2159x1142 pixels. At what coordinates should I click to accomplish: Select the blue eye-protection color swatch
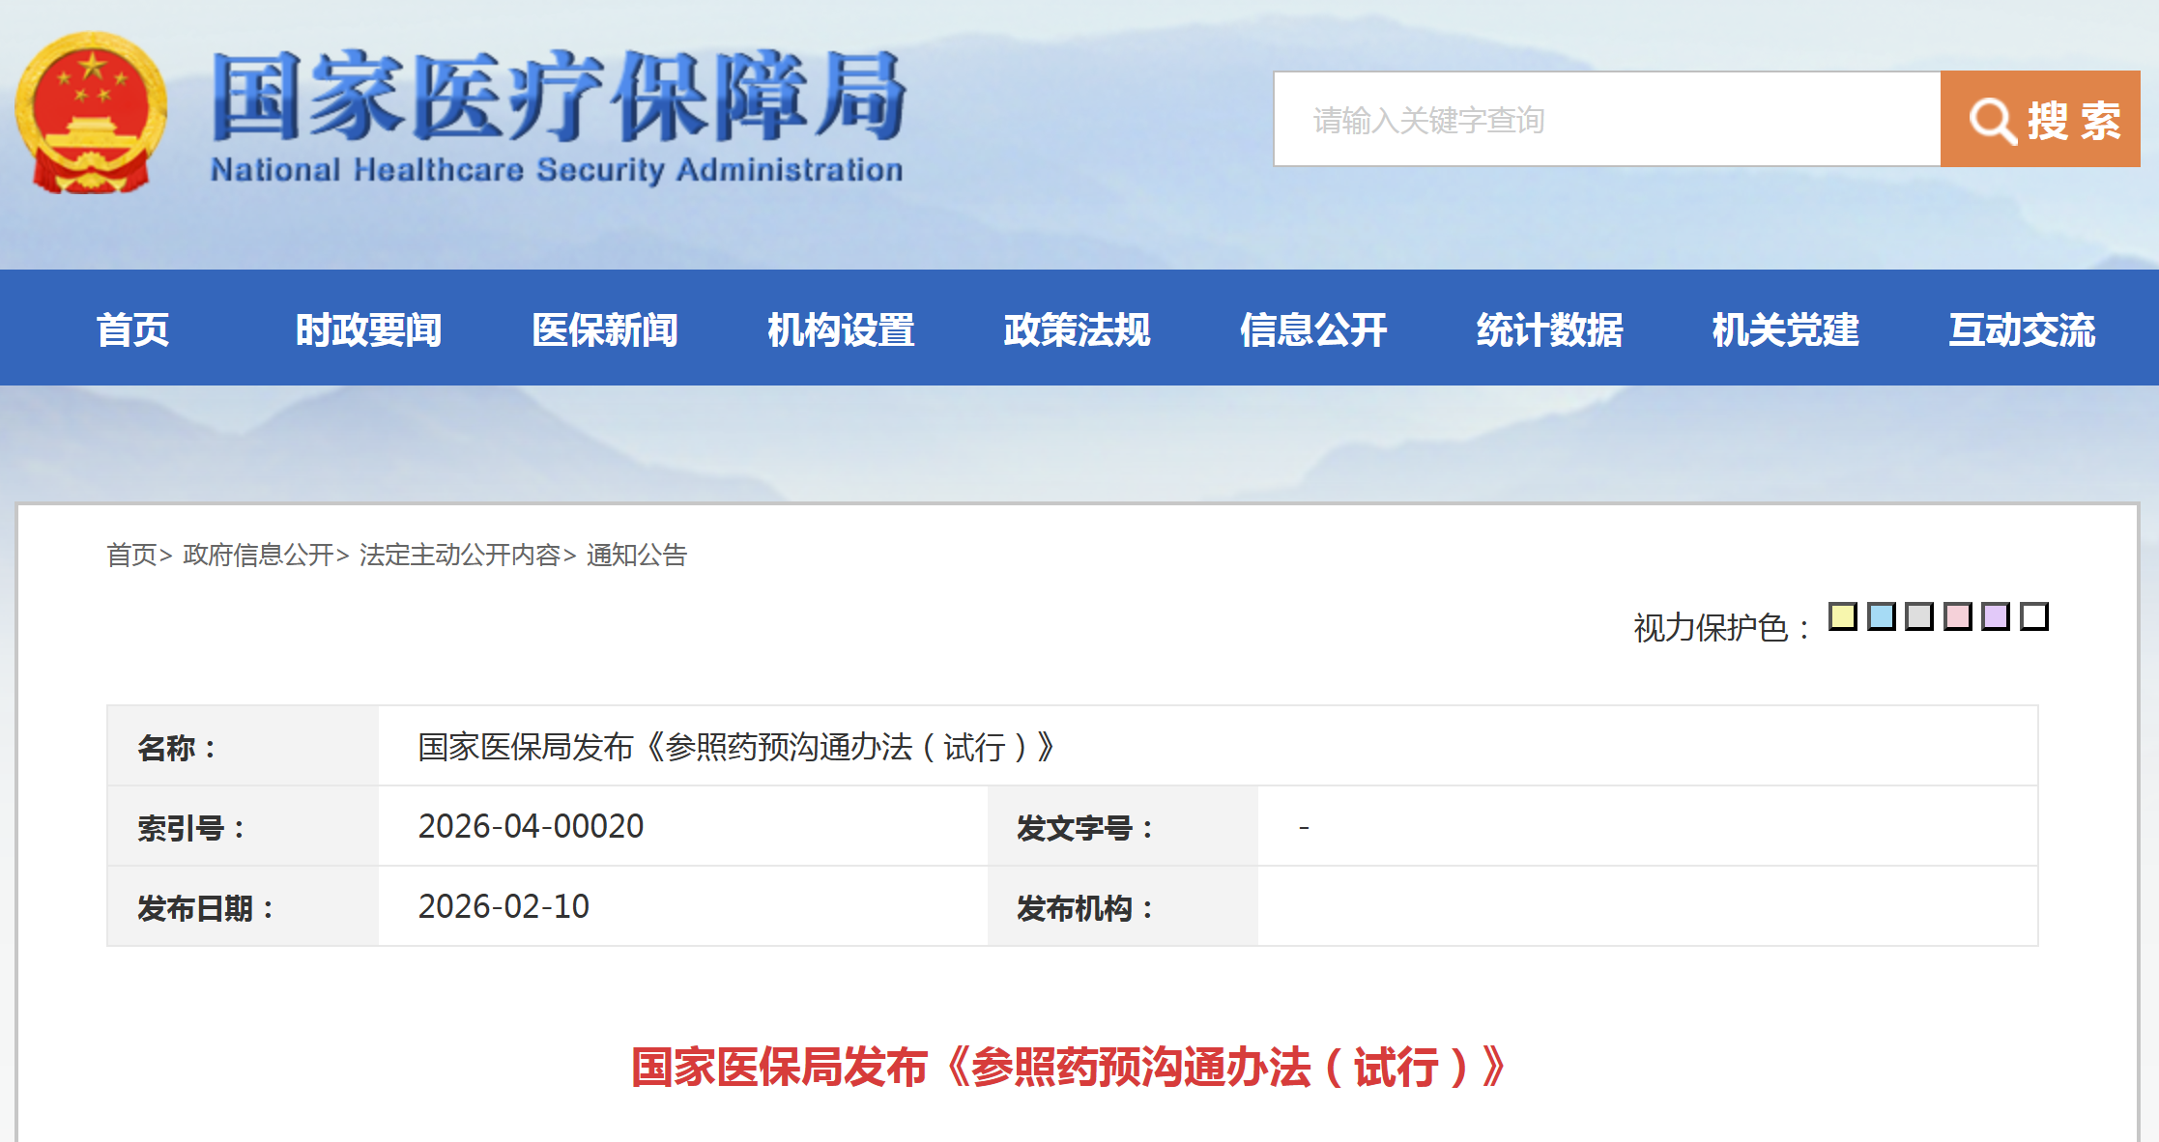pos(1881,616)
